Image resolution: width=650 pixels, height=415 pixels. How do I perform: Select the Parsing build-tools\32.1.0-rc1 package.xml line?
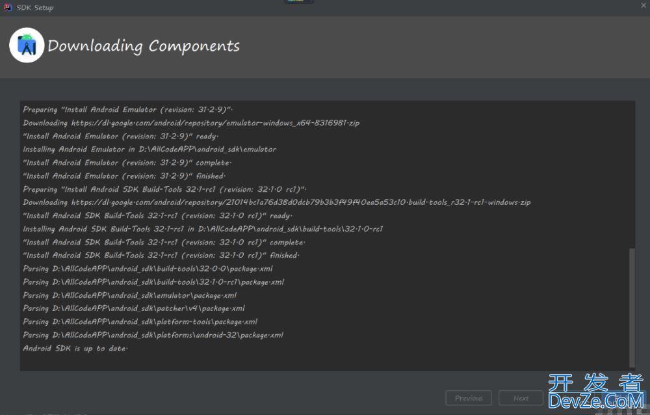[153, 282]
